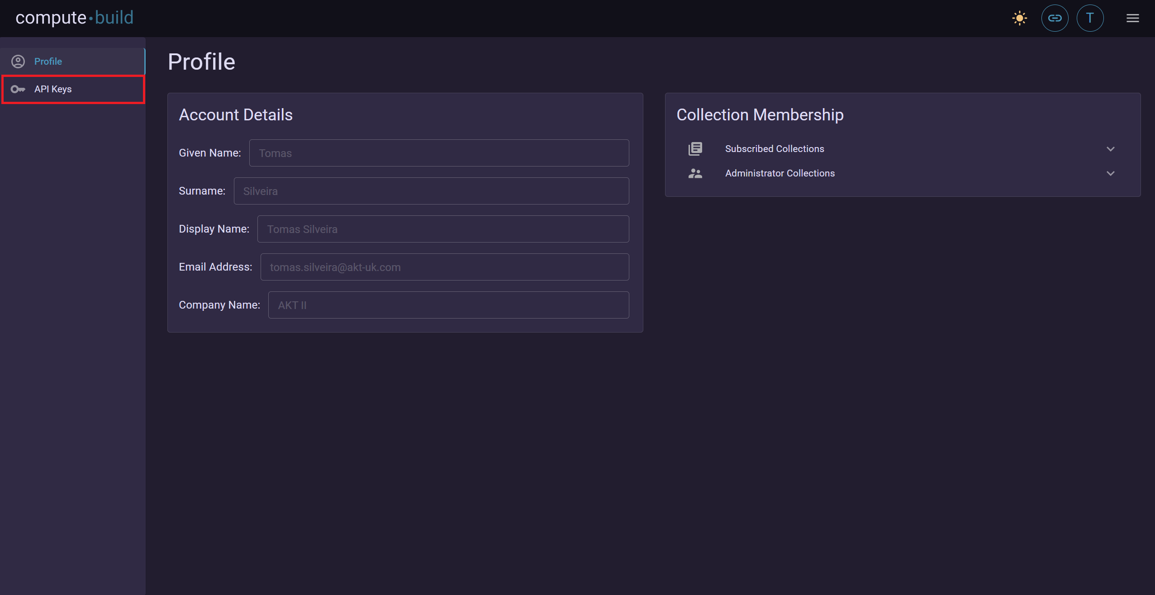Click the Subscribed Collections library icon
Screen dimensions: 1155x595
[695, 148]
